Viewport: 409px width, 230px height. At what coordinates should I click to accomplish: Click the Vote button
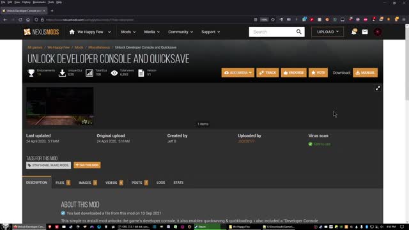coord(318,73)
